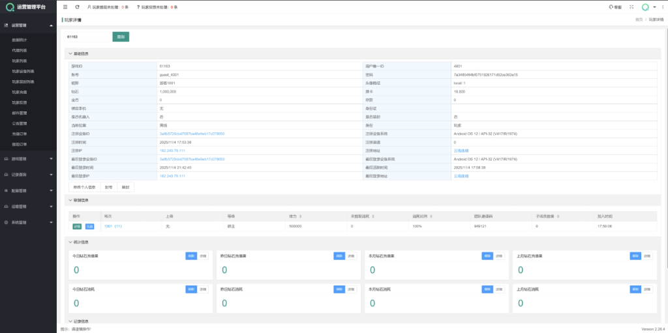Open the vertical three-dot more menu
Viewport: 668px width, 333px height.
[661, 7]
